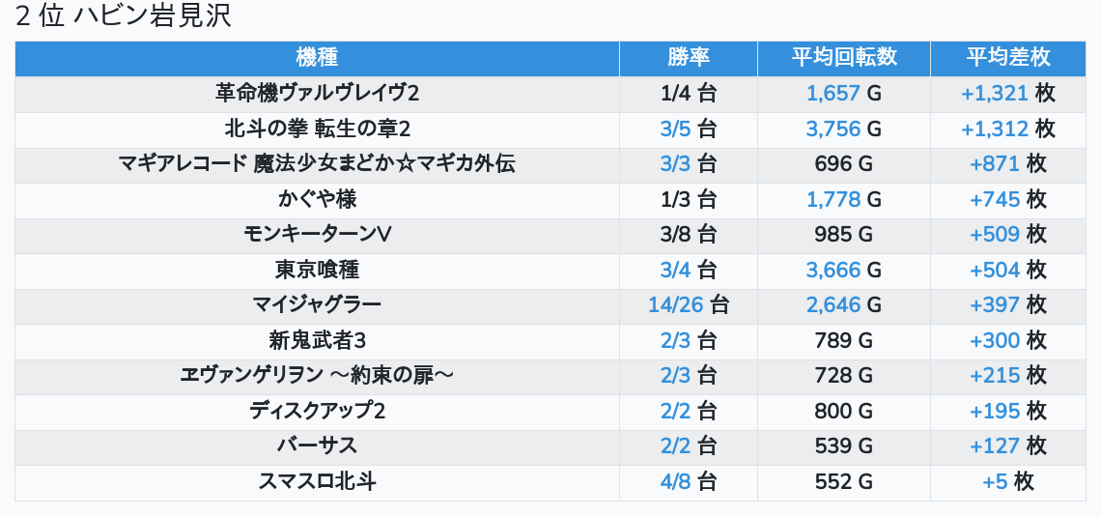Click the ヱヴァンゲリヲン 約束の扉 entry
Viewport: 1101px width, 517px height.
point(317,376)
